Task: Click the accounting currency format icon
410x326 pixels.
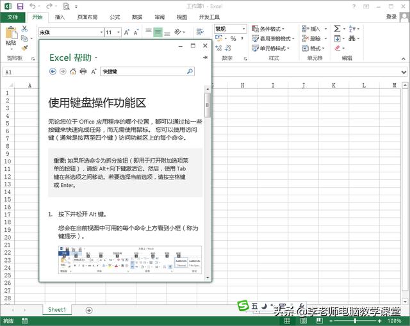Action: 218,38
